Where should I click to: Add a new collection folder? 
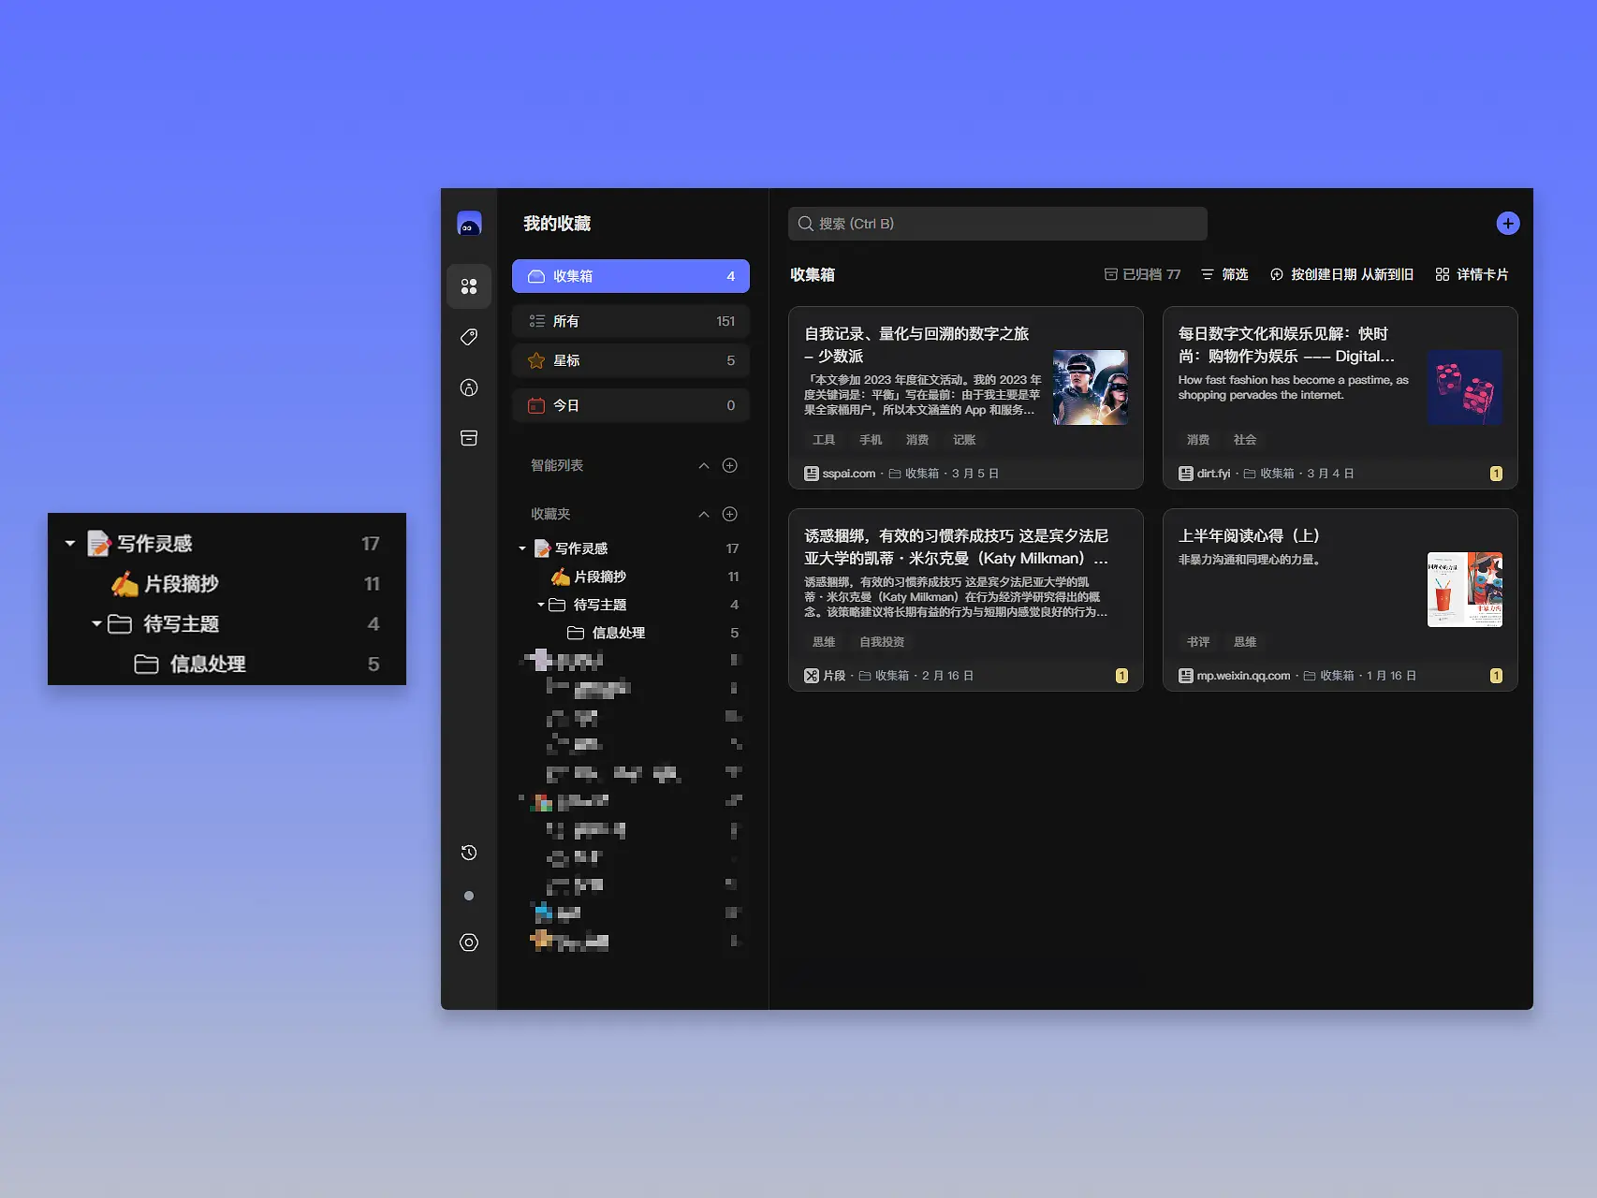[x=730, y=514]
